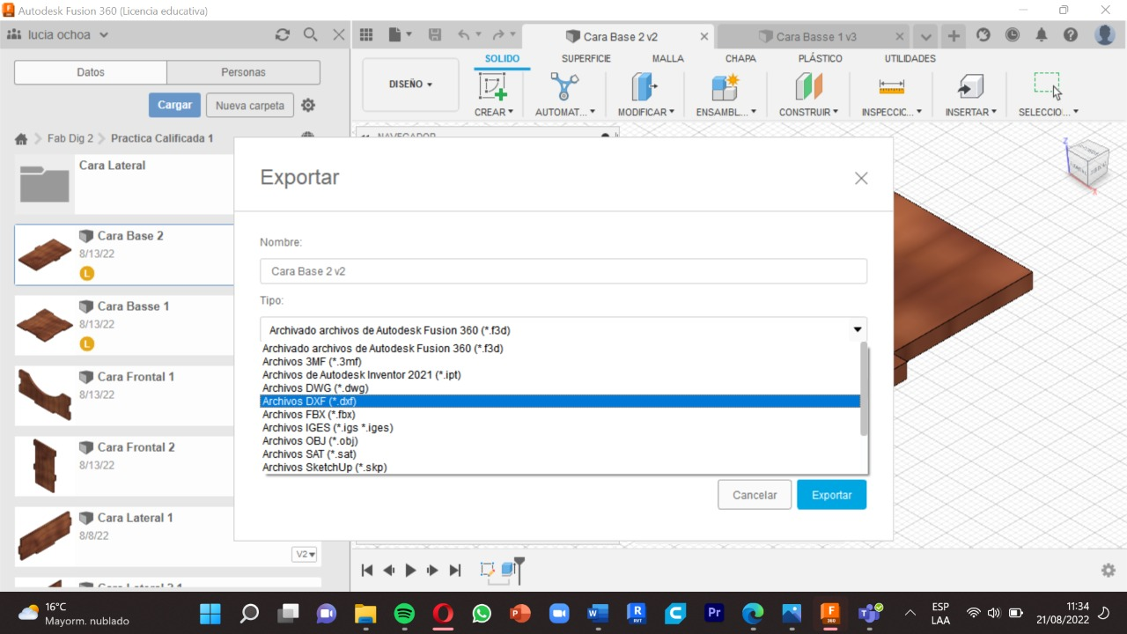Screen dimensions: 1127x634
Task: Refresh the data panel
Action: coord(282,34)
